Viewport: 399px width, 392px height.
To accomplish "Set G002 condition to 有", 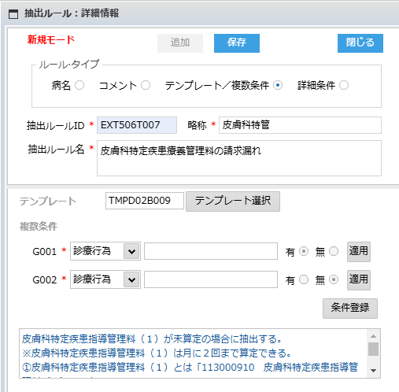I will click(x=304, y=279).
